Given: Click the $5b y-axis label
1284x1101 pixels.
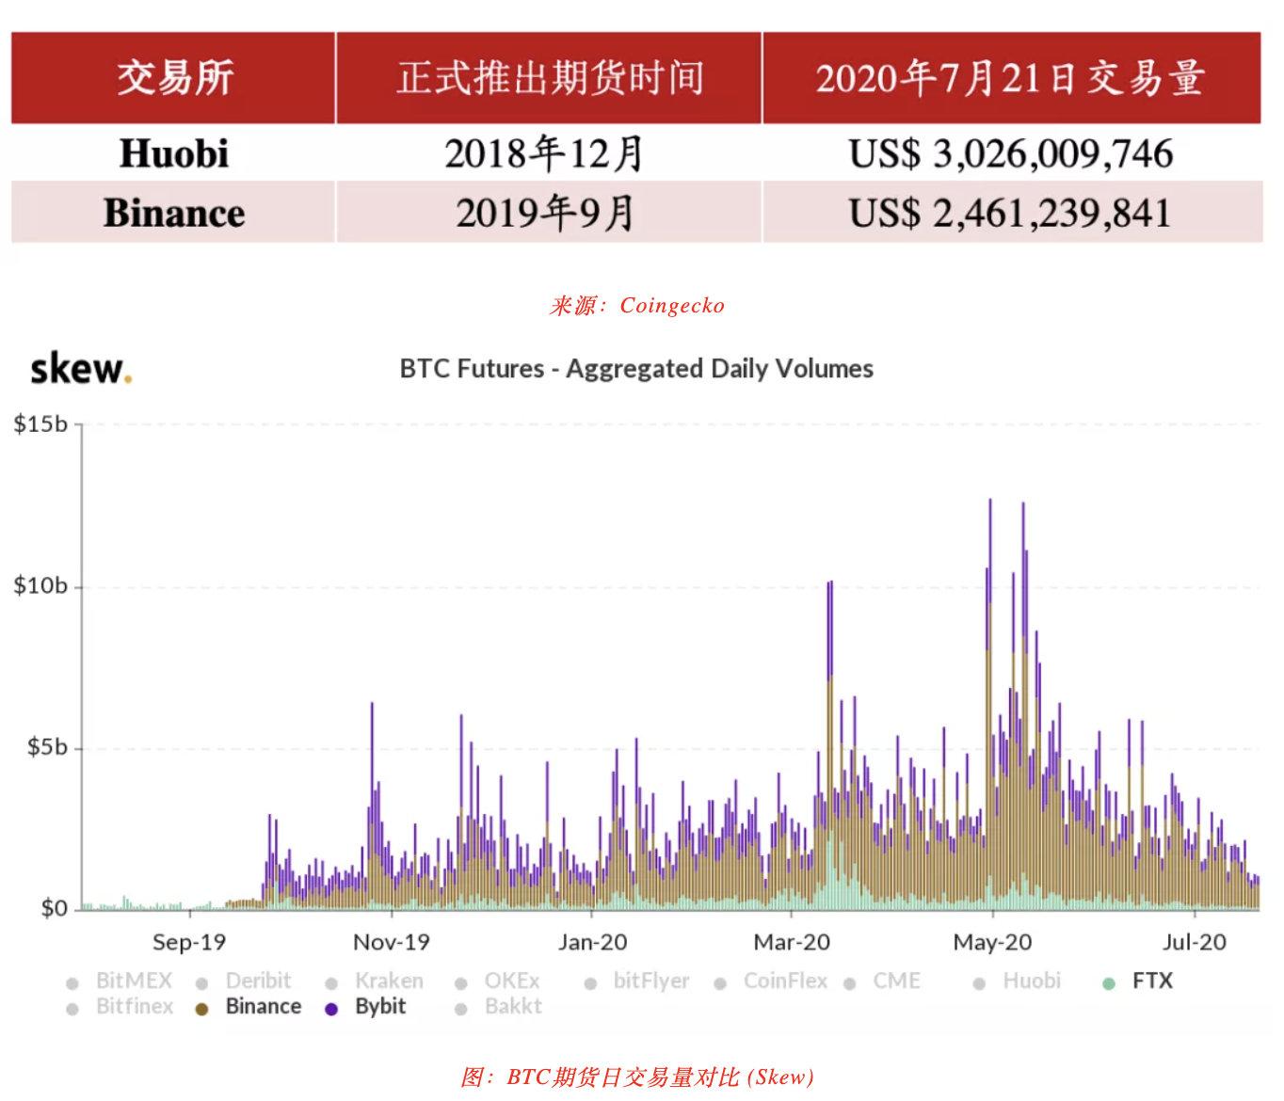Looking at the screenshot, I should coord(47,748).
